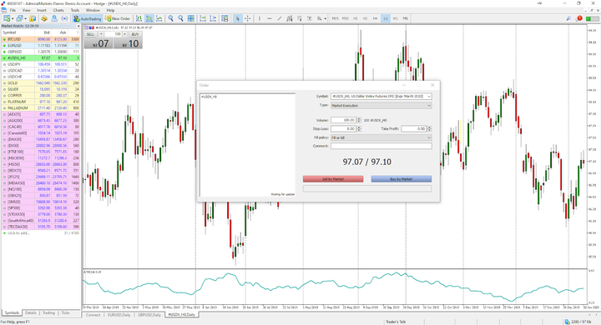
Task: Expand the Type dropdown Market Execution
Action: point(429,106)
